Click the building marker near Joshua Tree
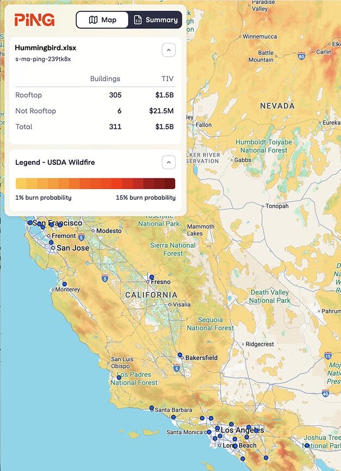This screenshot has width=341, height=471. [x=307, y=445]
